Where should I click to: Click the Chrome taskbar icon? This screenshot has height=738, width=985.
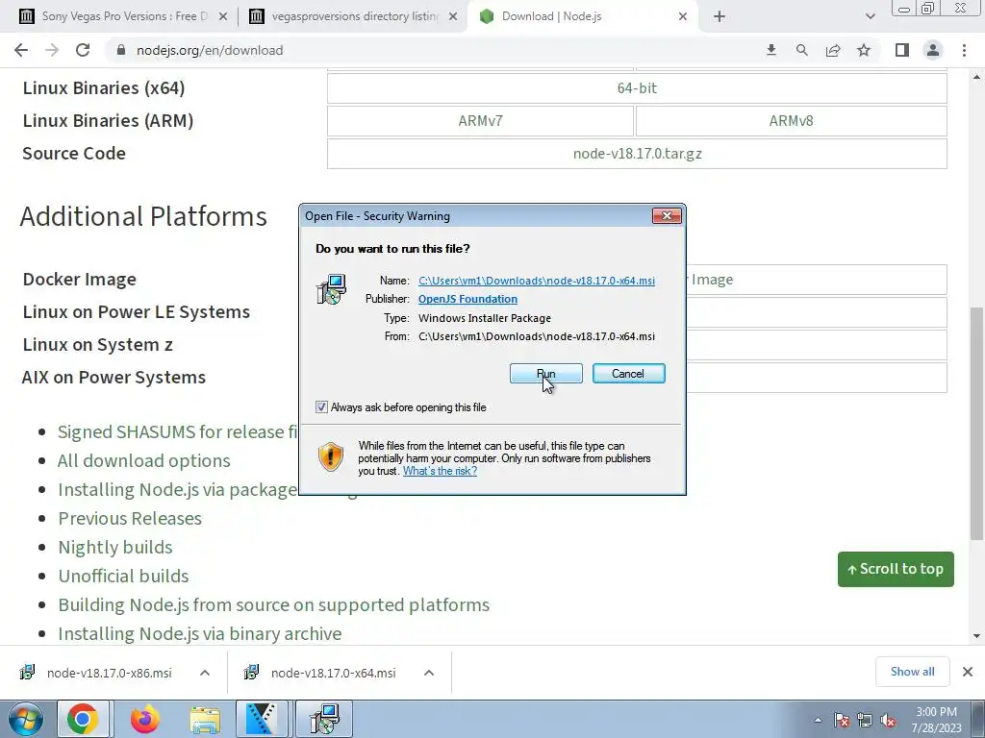(83, 719)
